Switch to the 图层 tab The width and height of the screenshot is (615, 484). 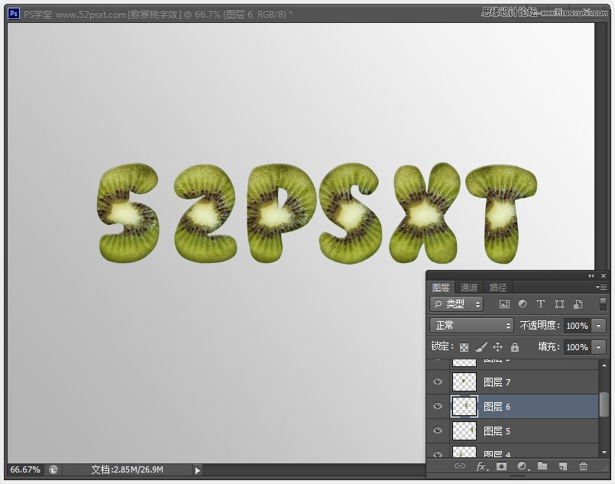click(x=441, y=287)
